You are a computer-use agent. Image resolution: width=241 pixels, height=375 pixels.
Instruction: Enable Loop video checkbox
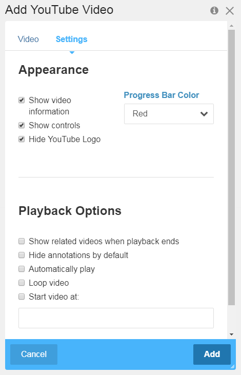tap(22, 283)
